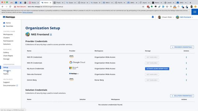Add new Provider Credentials button
This screenshot has width=198, height=111.
pos(182,47)
